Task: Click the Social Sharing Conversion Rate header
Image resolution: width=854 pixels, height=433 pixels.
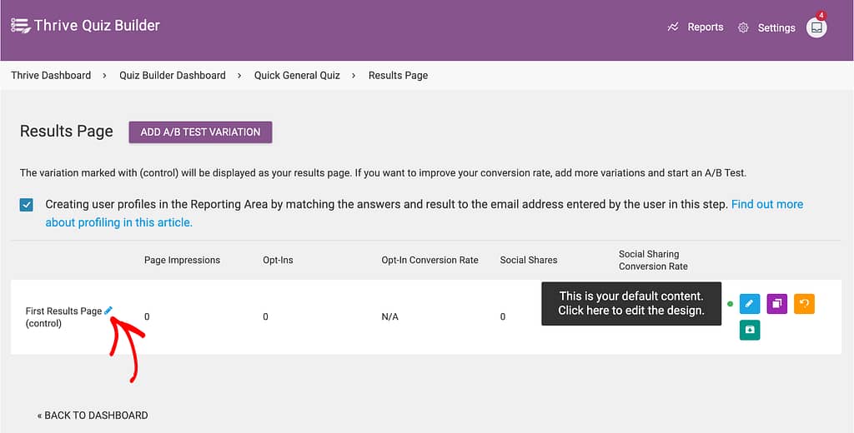Action: tap(653, 260)
